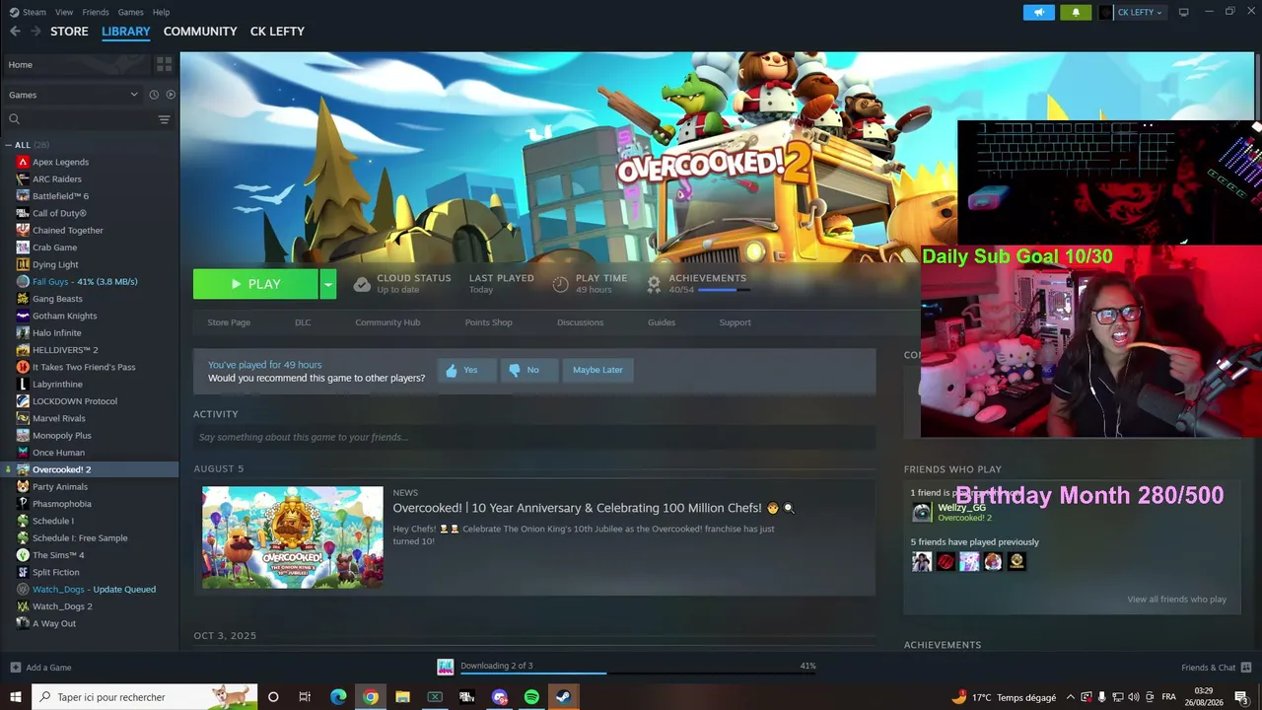The height and width of the screenshot is (710, 1262).
Task: Collapse the ALL games category
Action: 9,145
